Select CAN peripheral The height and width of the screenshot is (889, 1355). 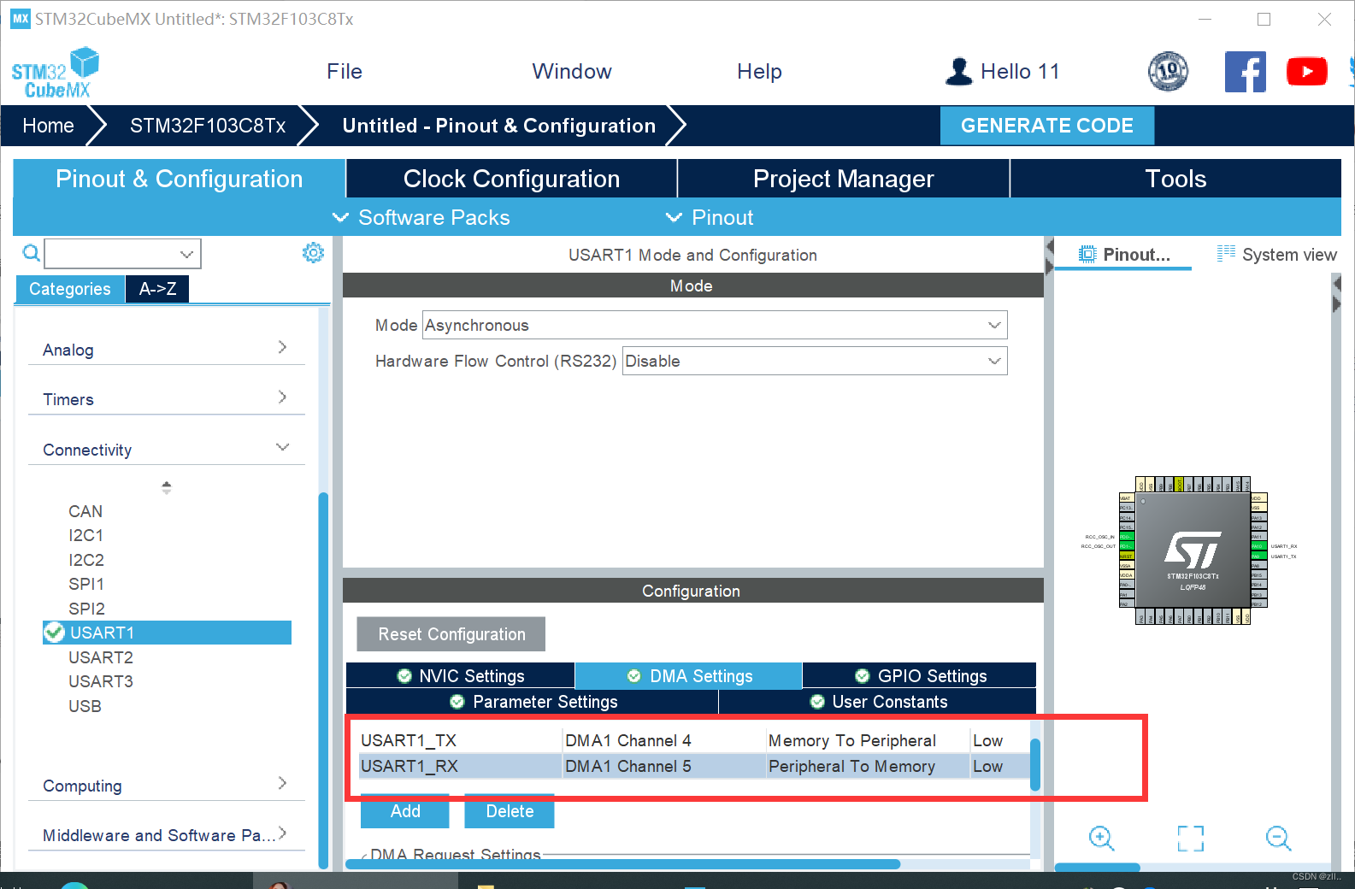85,511
